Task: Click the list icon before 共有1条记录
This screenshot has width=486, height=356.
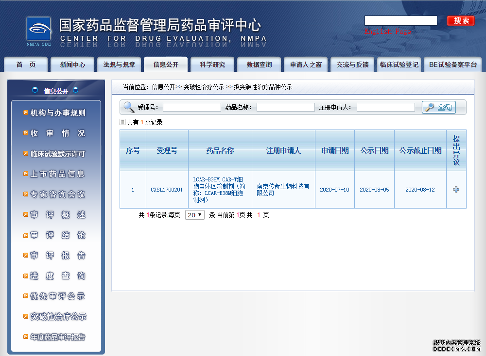Action: 122,122
